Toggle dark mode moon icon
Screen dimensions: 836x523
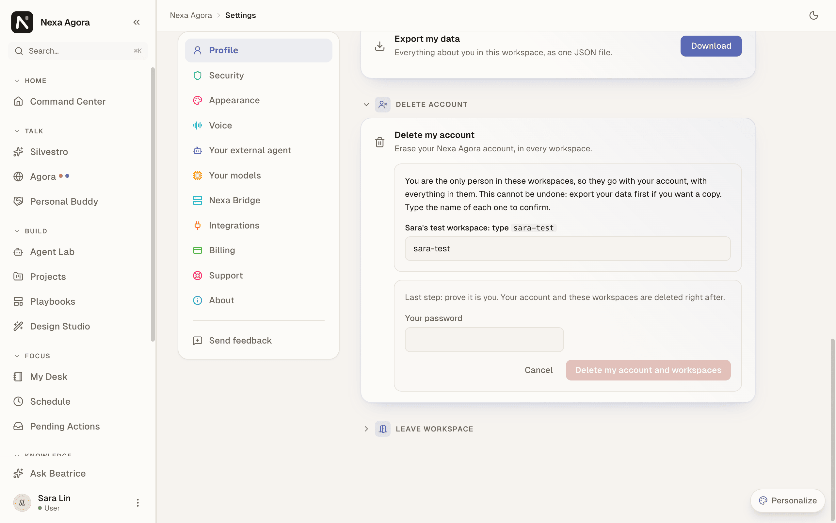point(813,15)
